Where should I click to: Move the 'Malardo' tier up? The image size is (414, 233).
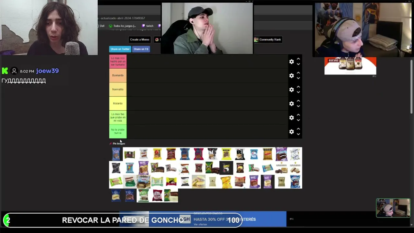(x=298, y=101)
